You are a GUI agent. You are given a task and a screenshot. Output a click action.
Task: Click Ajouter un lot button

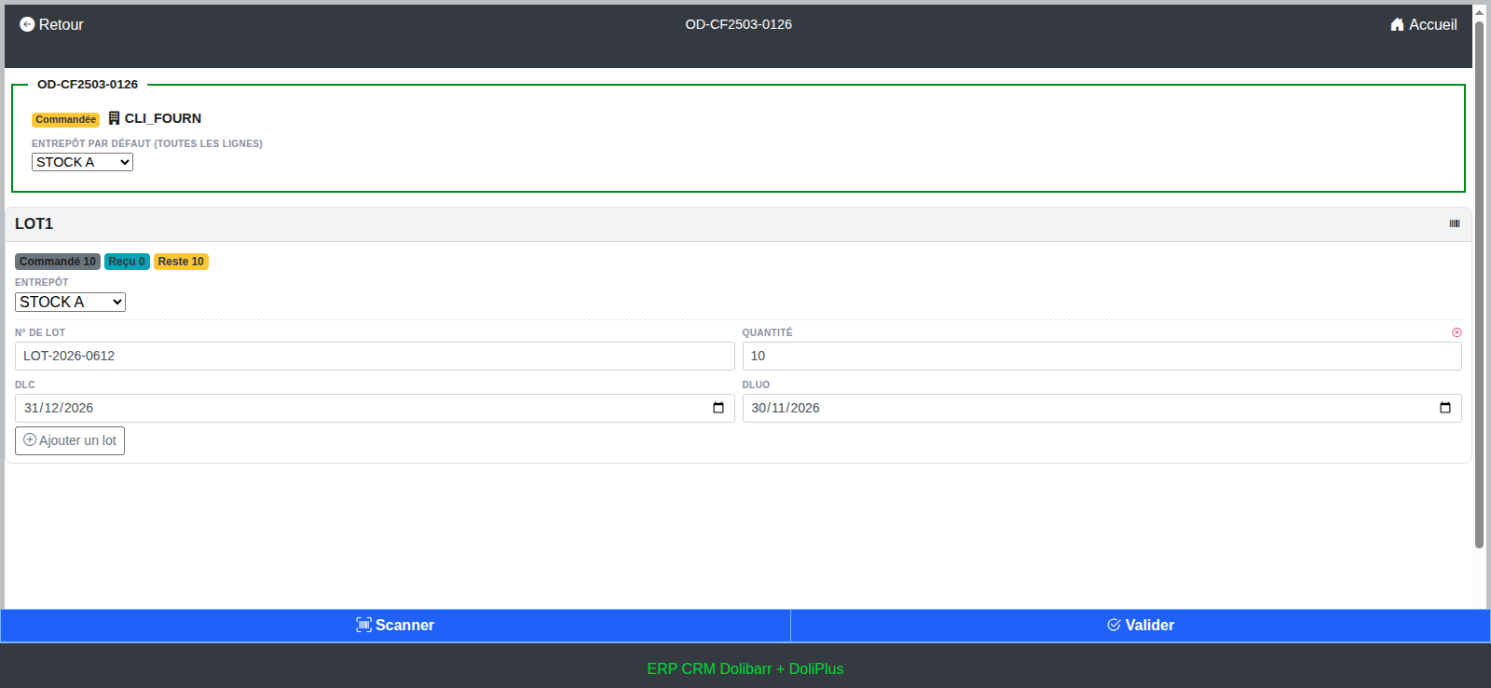[x=70, y=440]
